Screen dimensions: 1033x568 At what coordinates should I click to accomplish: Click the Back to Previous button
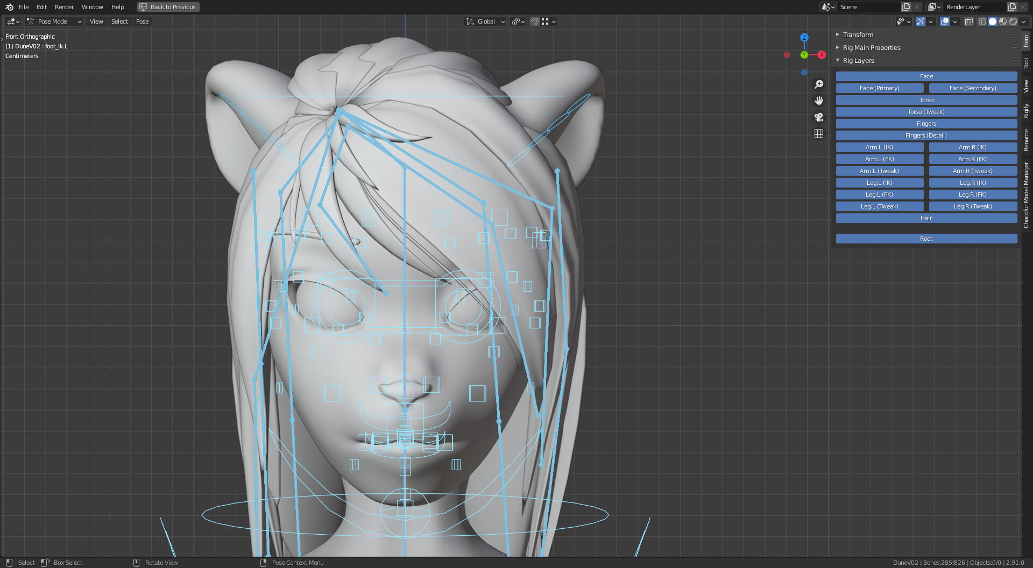pos(168,7)
